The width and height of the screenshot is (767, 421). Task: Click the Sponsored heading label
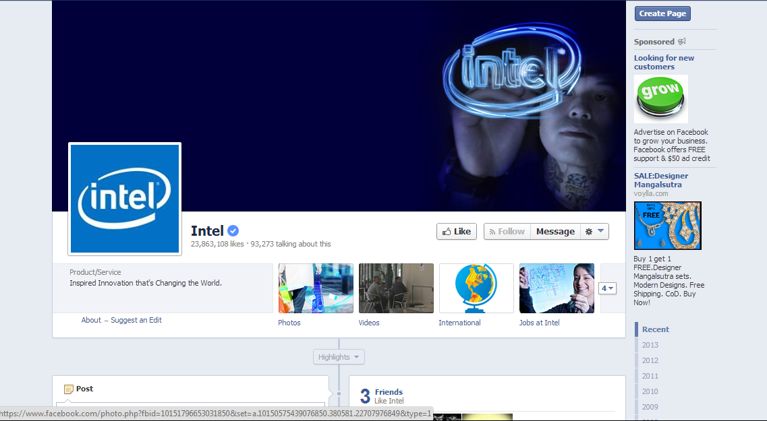click(654, 42)
